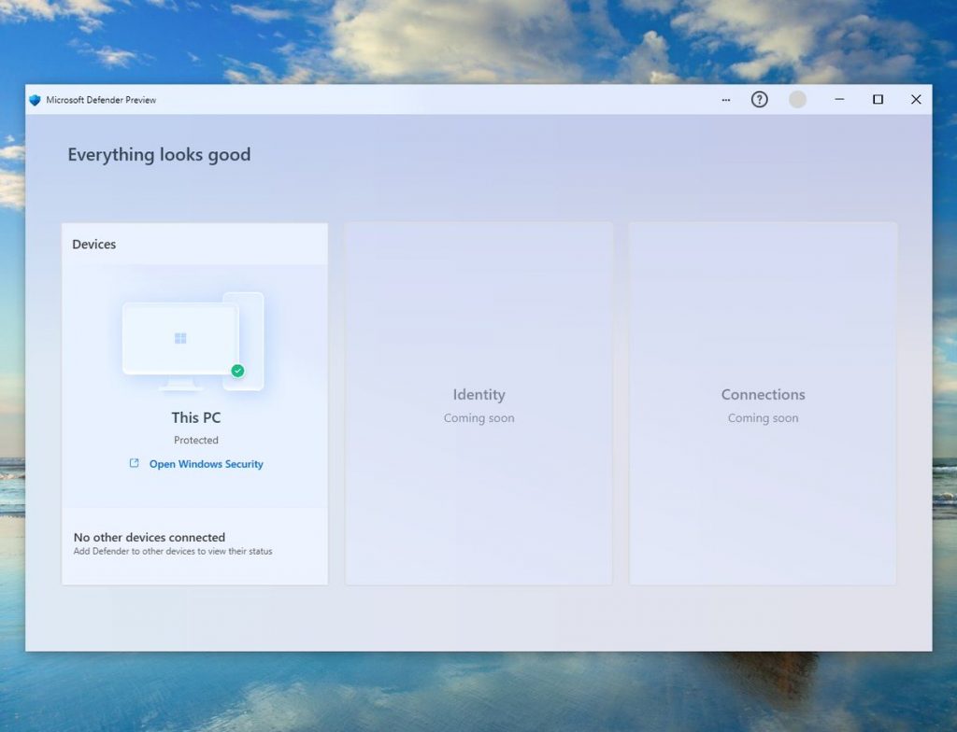Click Add Defender to other devices text
Viewport: 957px width, 732px height.
pyautogui.click(x=173, y=552)
